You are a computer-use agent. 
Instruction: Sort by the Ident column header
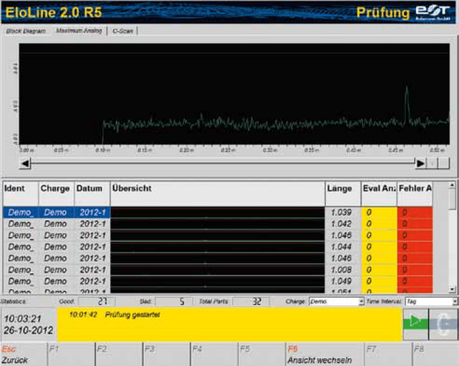[x=21, y=194]
